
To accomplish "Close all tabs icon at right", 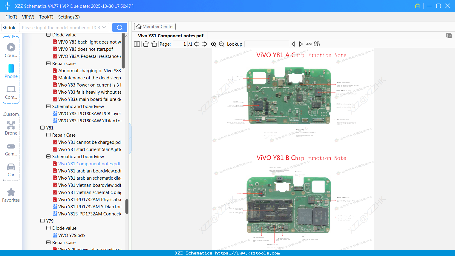I will click(x=449, y=36).
